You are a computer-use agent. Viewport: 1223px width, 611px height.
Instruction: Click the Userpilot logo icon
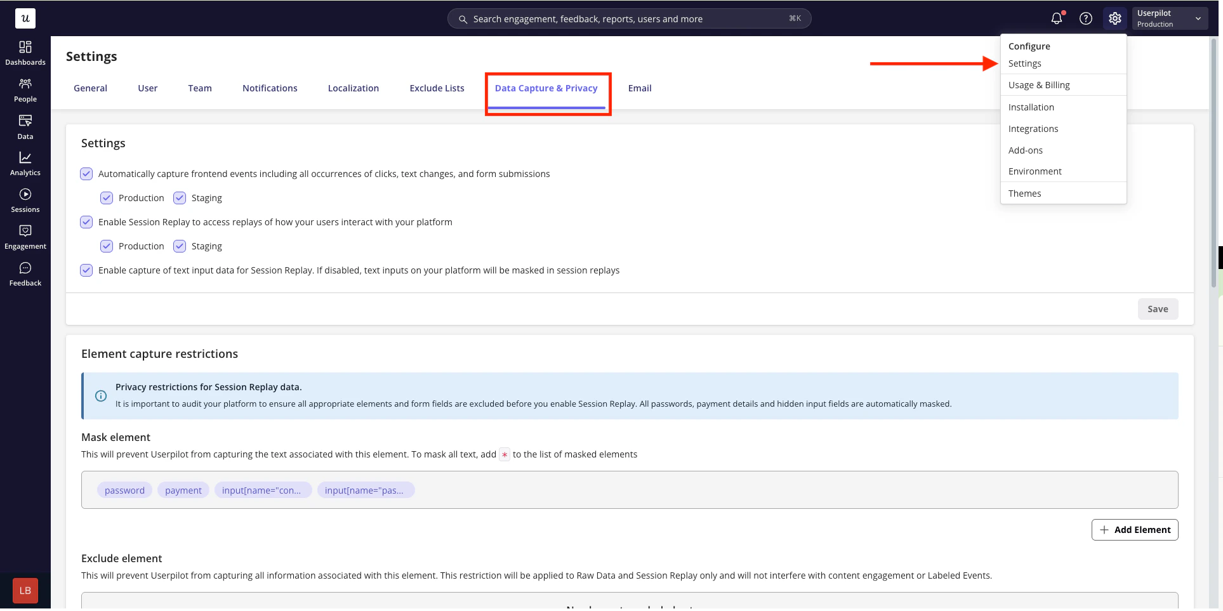click(25, 18)
